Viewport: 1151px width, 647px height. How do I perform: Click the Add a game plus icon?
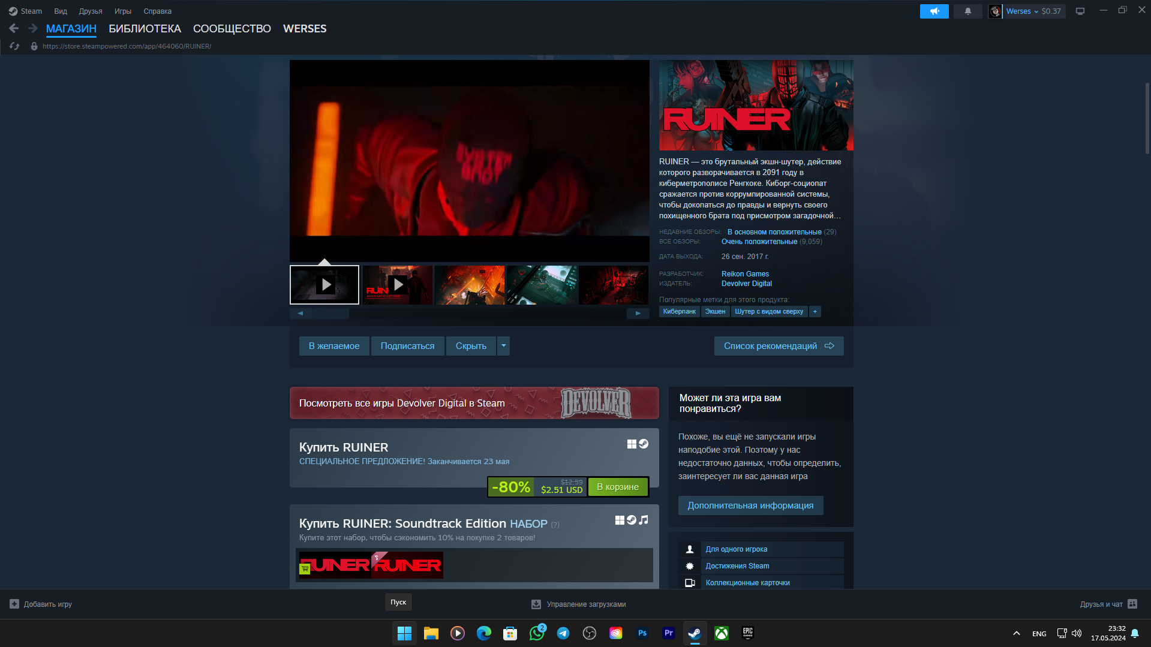pyautogui.click(x=14, y=604)
